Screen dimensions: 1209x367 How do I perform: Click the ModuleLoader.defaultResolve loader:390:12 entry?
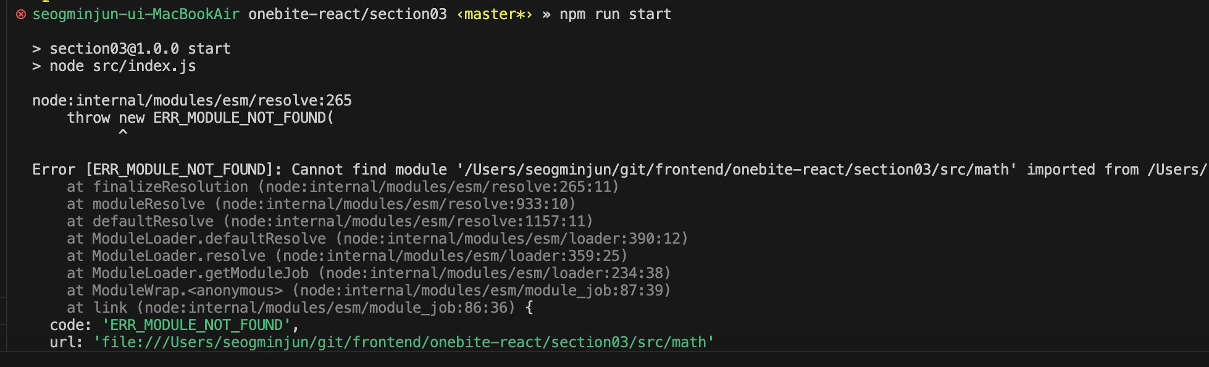[377, 239]
